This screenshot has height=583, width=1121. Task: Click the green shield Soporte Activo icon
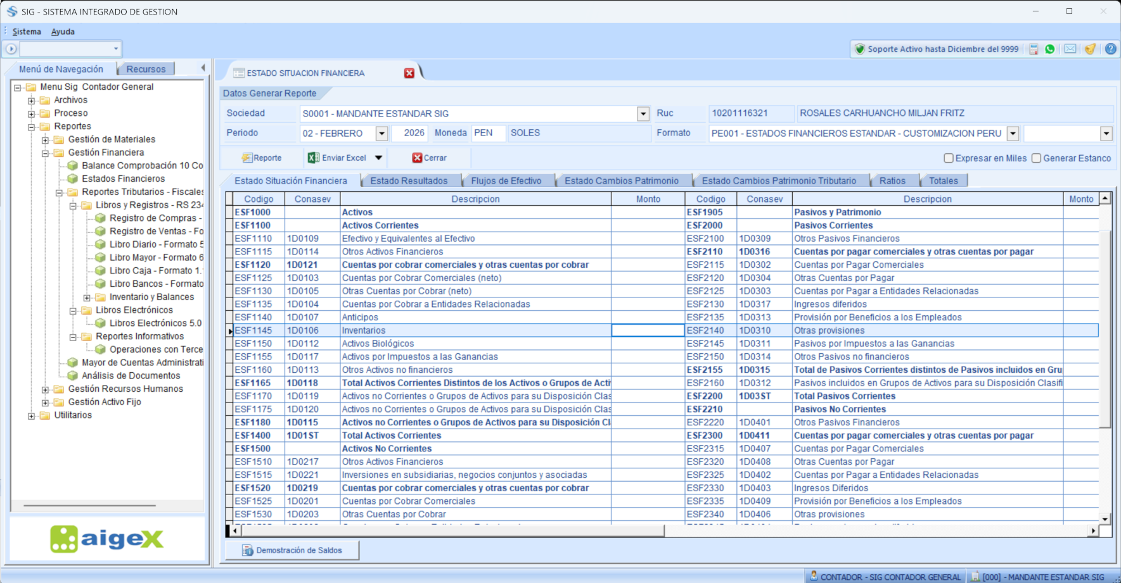[x=860, y=49]
